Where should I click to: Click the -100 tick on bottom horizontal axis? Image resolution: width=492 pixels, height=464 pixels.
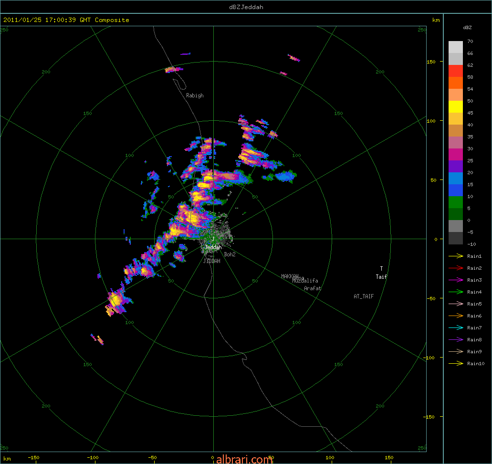coord(93,458)
